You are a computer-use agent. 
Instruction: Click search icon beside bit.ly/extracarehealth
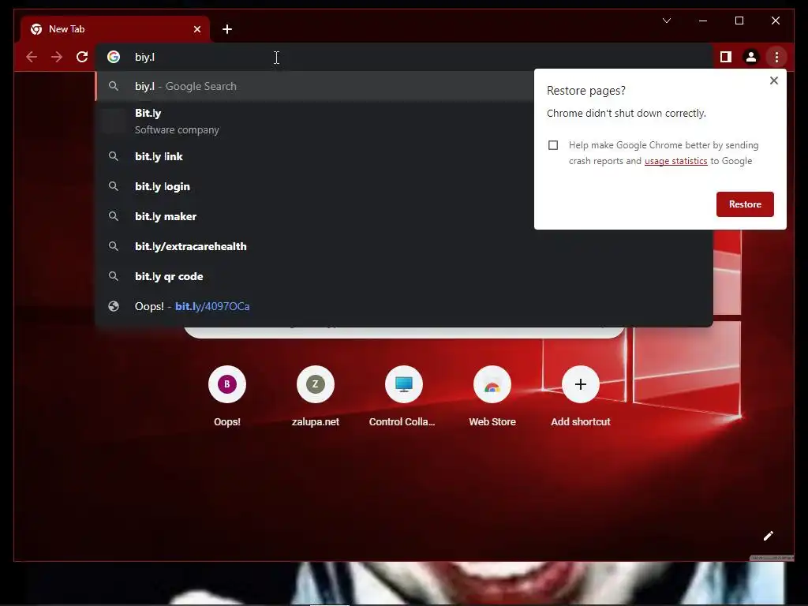tap(114, 246)
